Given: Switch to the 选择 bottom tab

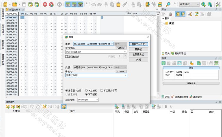Looking at the screenshot, I should [x=166, y=97].
